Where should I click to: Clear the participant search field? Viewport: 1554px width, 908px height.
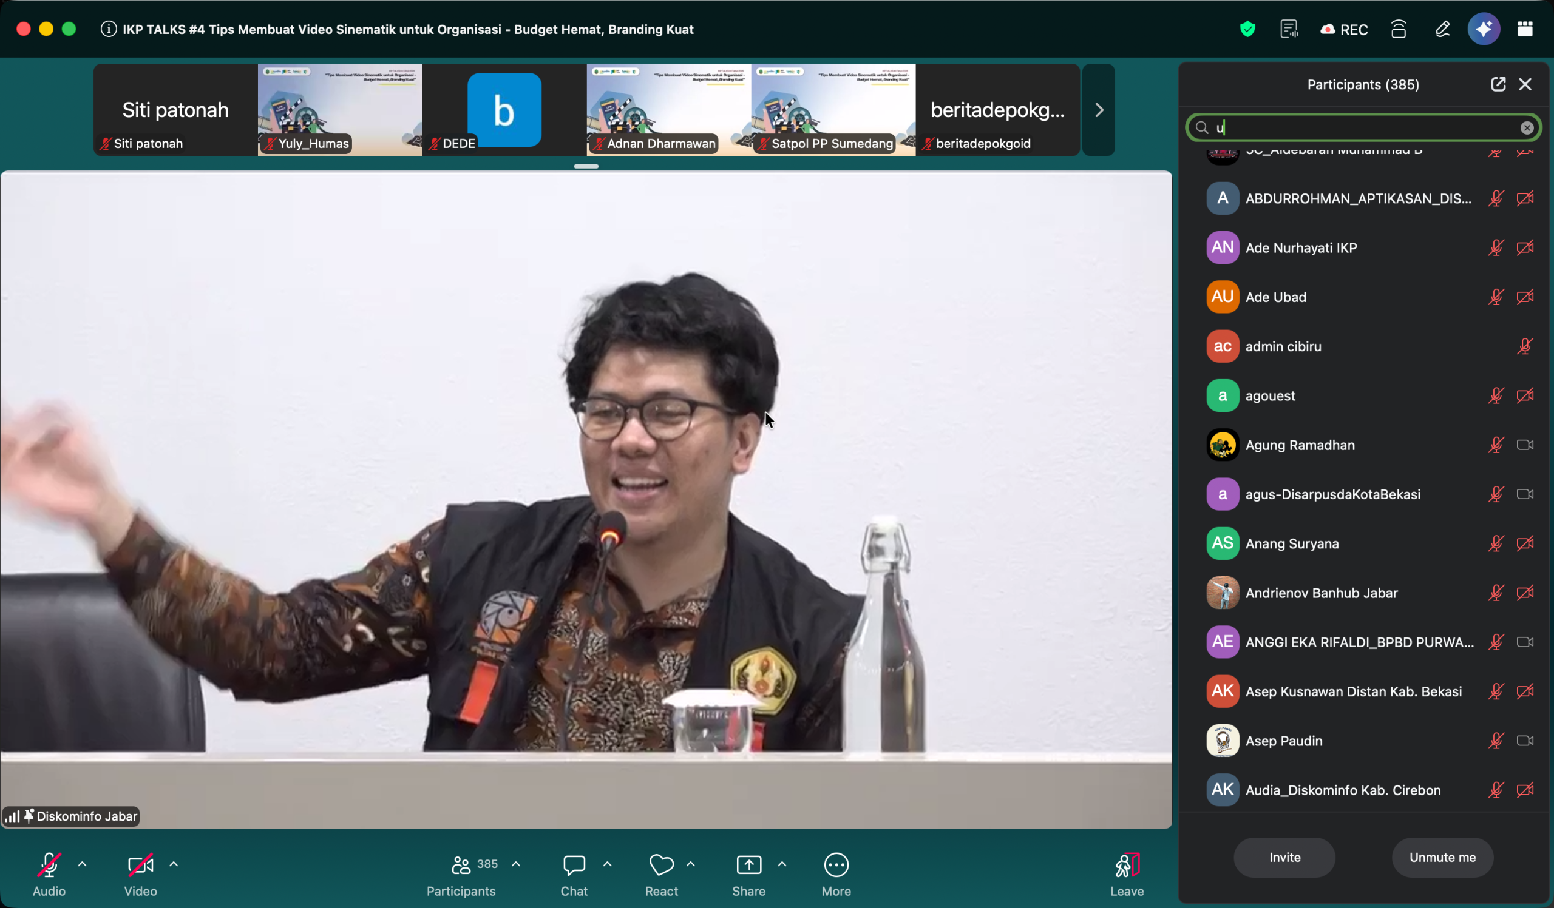[1527, 127]
